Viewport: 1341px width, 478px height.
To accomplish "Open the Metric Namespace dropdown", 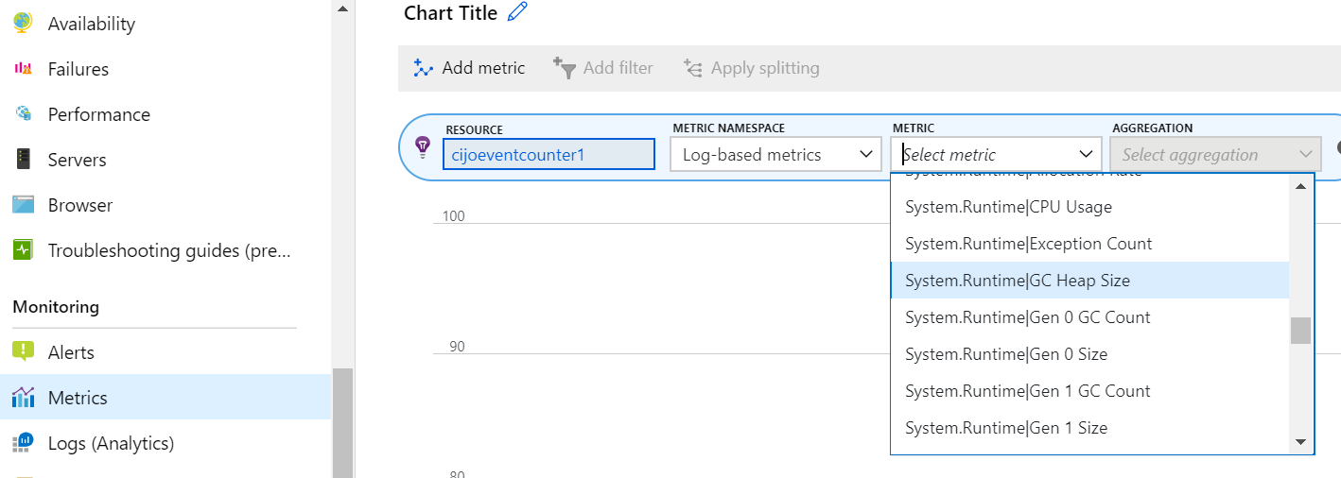I will click(x=775, y=155).
